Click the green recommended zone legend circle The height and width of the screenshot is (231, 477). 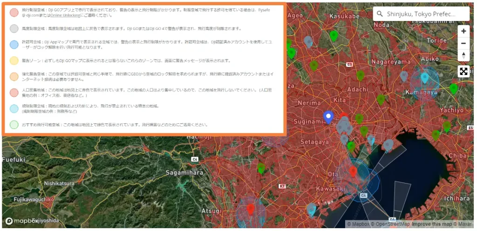coord(14,125)
